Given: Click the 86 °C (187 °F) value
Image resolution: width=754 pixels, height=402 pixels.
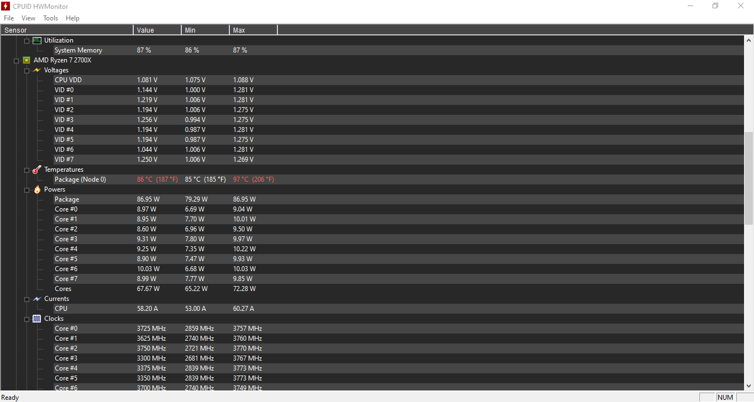Looking at the screenshot, I should tap(157, 179).
